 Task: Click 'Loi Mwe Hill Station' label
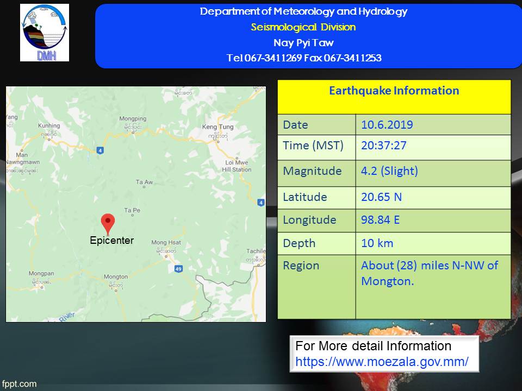pos(237,166)
